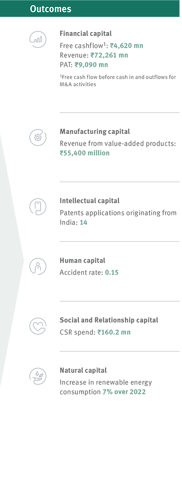Click the ₹55,400 million value-added revenue

(x=84, y=153)
